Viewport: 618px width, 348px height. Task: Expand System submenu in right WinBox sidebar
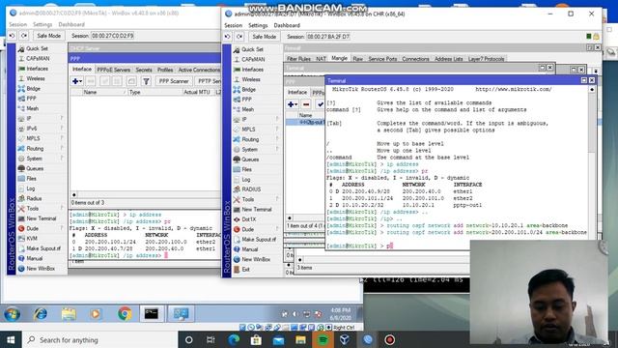[x=256, y=150]
